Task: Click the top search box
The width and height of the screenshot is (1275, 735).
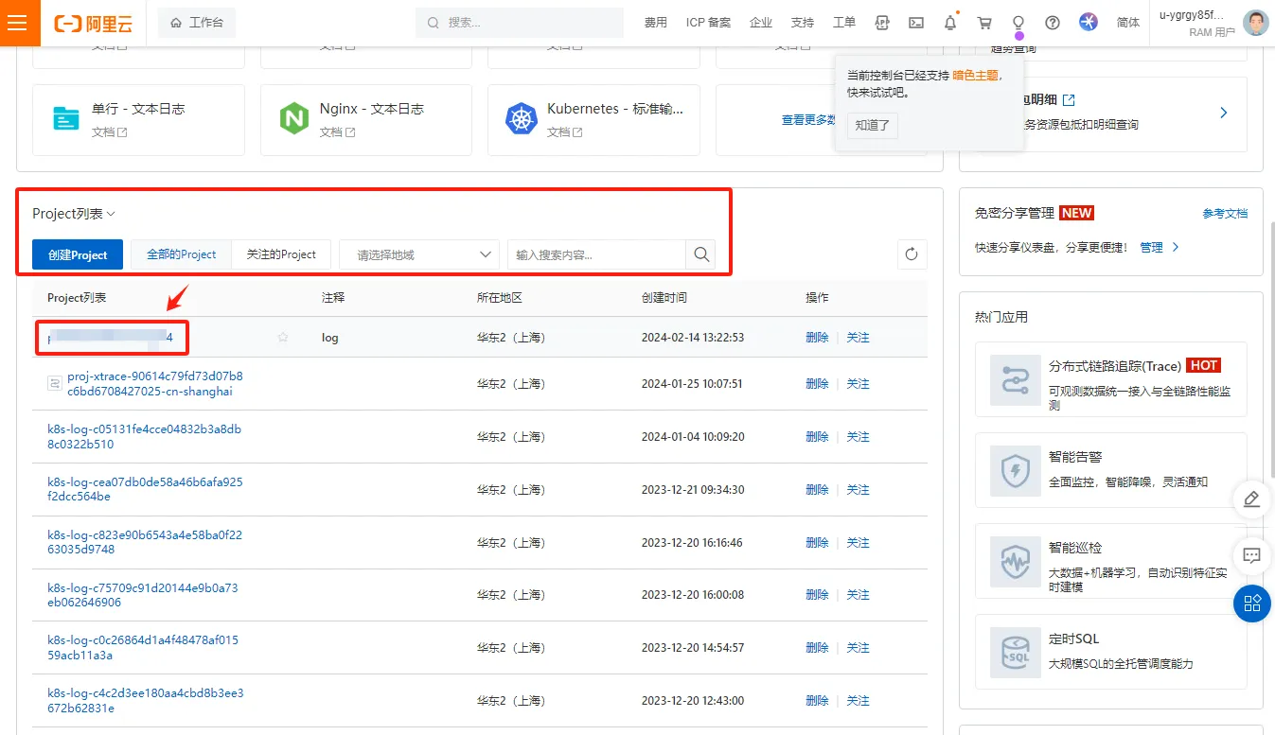Action: 520,23
